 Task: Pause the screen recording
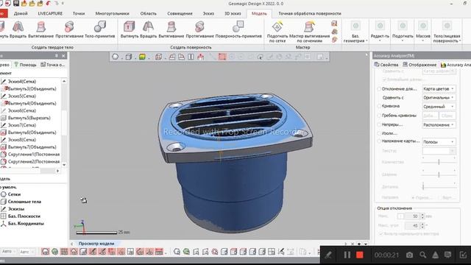[347, 255]
